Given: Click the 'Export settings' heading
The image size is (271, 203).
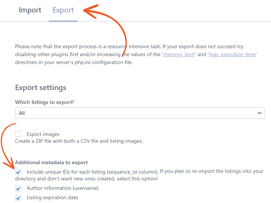Looking at the screenshot, I should click(x=41, y=88).
